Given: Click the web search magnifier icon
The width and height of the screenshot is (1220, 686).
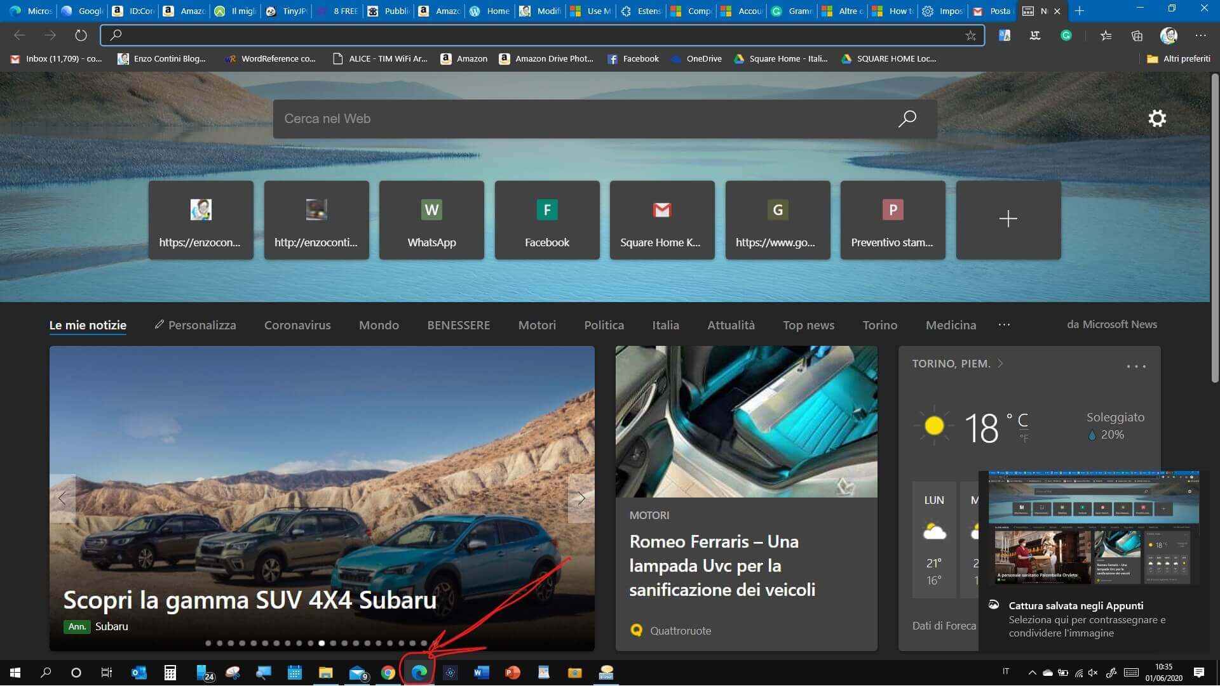Looking at the screenshot, I should pyautogui.click(x=907, y=119).
